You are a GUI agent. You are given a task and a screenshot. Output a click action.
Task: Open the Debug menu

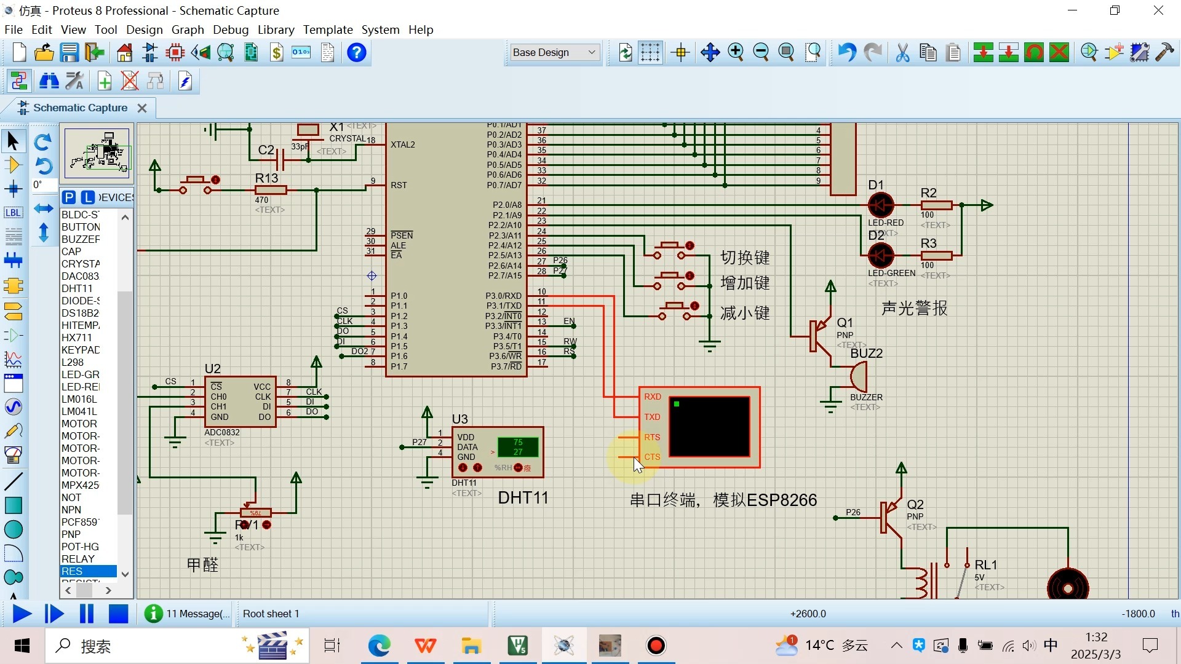(x=231, y=30)
